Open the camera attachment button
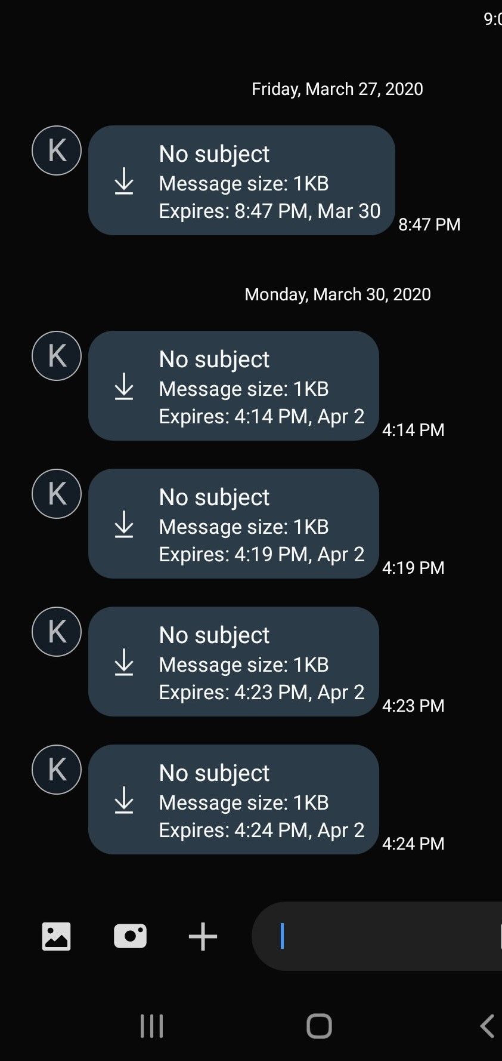502x1061 pixels. pos(130,936)
